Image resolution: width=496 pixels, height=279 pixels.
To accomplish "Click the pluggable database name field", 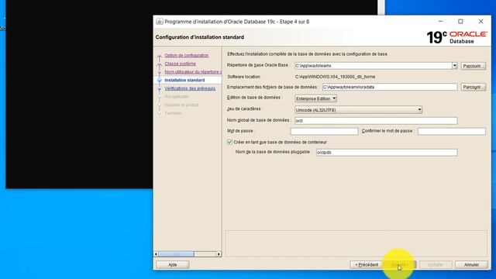I will tap(387, 153).
